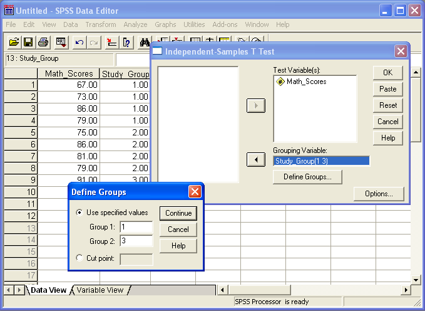The width and height of the screenshot is (425, 311).
Task: Click the Study_Group column header
Action: 125,74
